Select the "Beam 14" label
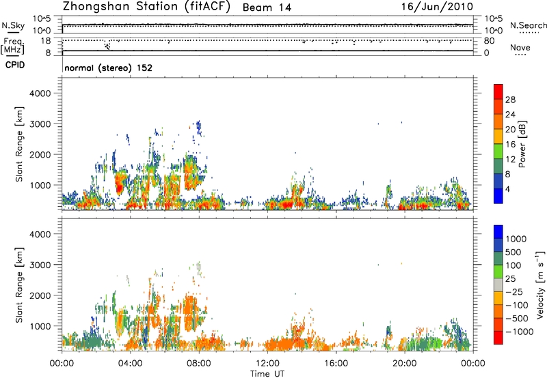This screenshot has width=547, height=378. (x=267, y=8)
